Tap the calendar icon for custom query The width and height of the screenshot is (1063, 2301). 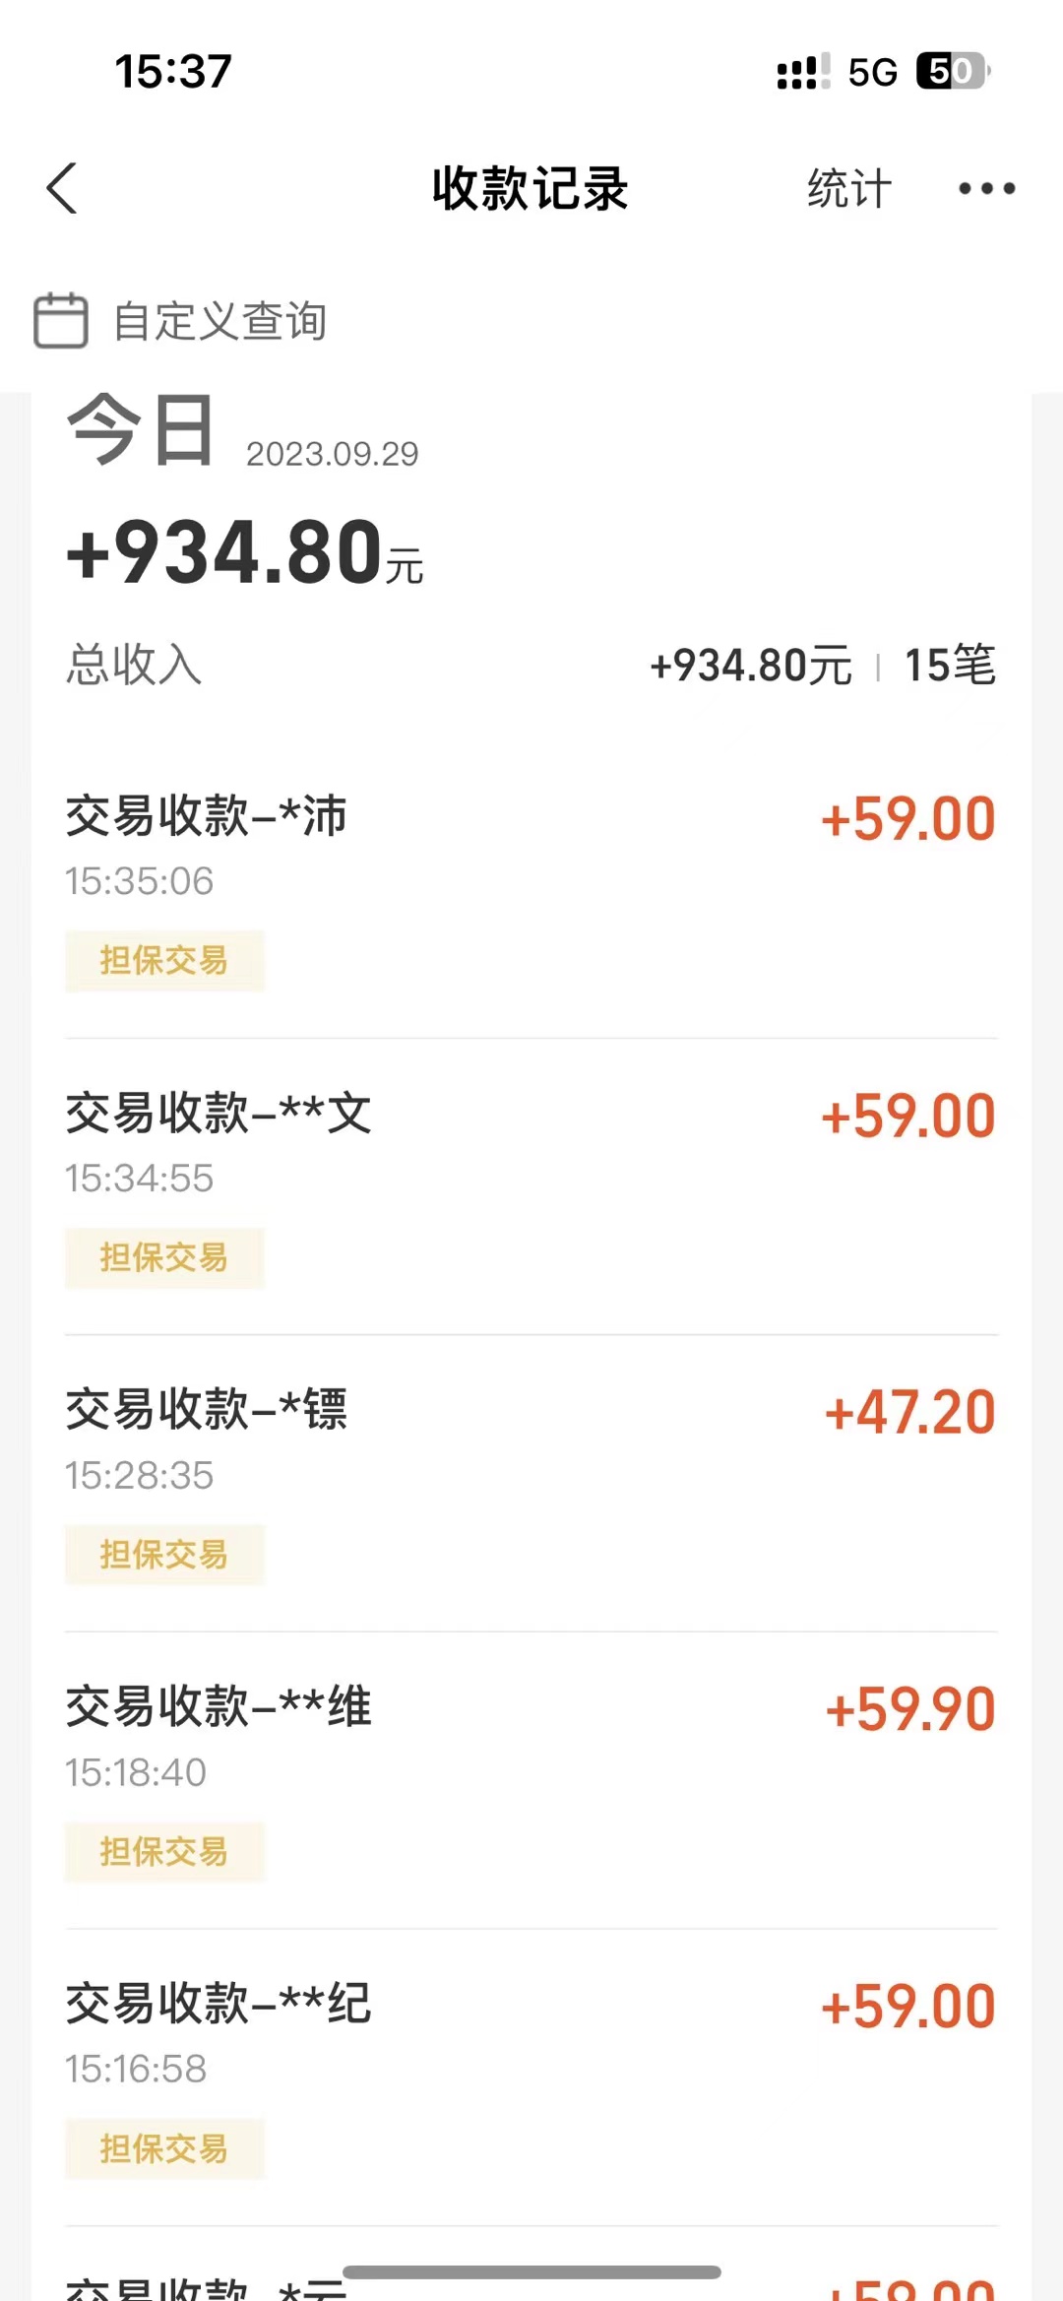(x=61, y=321)
